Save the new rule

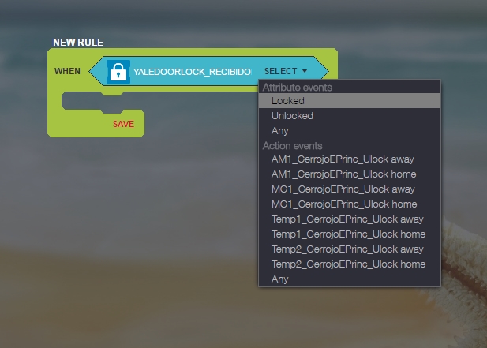click(x=123, y=124)
